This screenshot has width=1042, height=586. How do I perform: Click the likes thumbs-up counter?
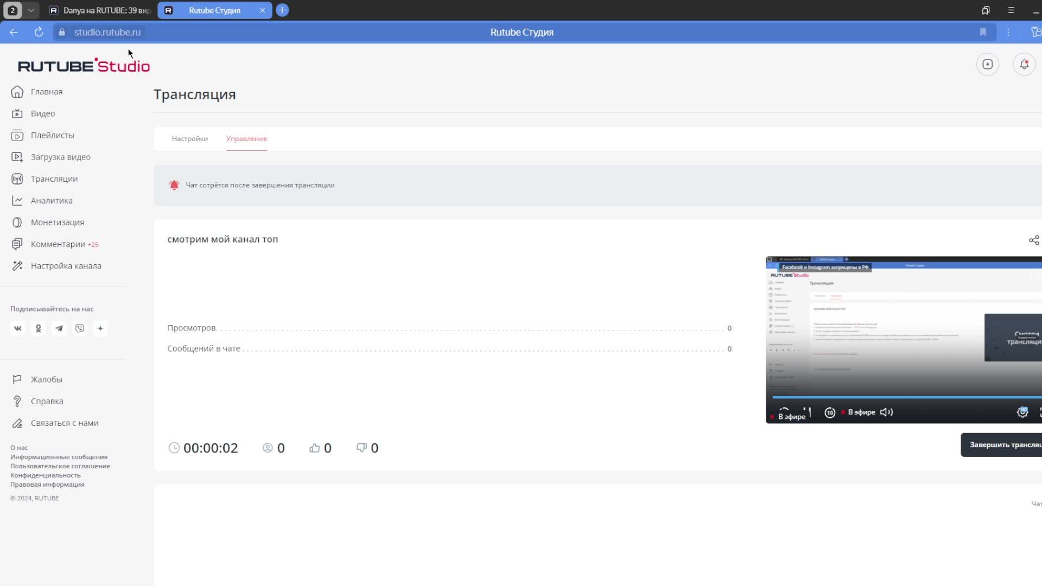[320, 448]
